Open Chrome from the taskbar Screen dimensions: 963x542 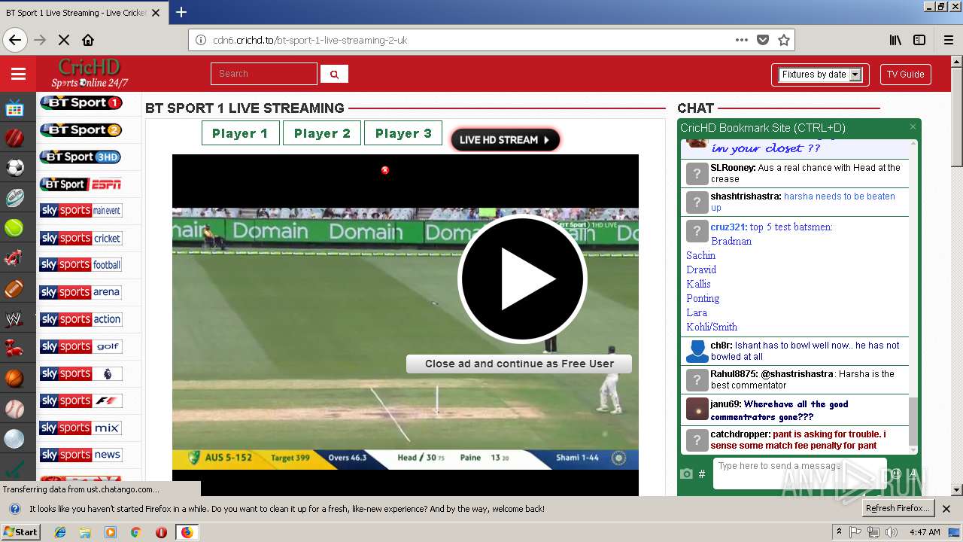tap(136, 532)
